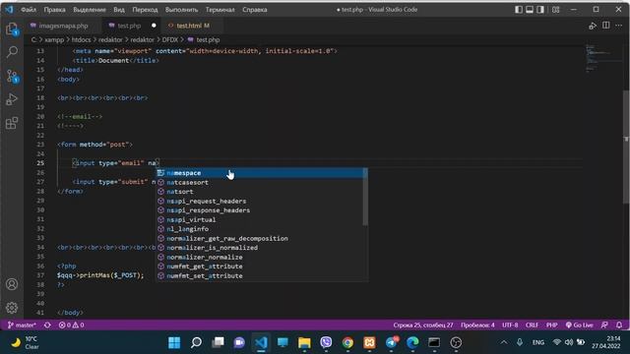Viewport: 630px width, 354px height.
Task: Select normalizer_is_normalized suggestion
Action: coord(260,248)
